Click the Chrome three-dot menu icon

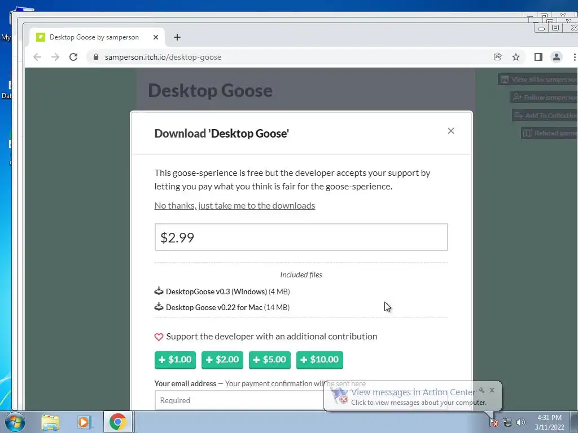pyautogui.click(x=574, y=57)
